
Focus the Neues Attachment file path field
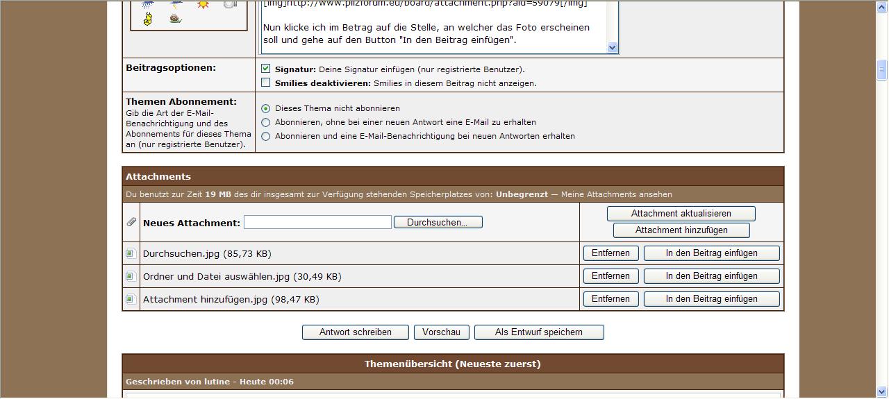[x=317, y=222]
